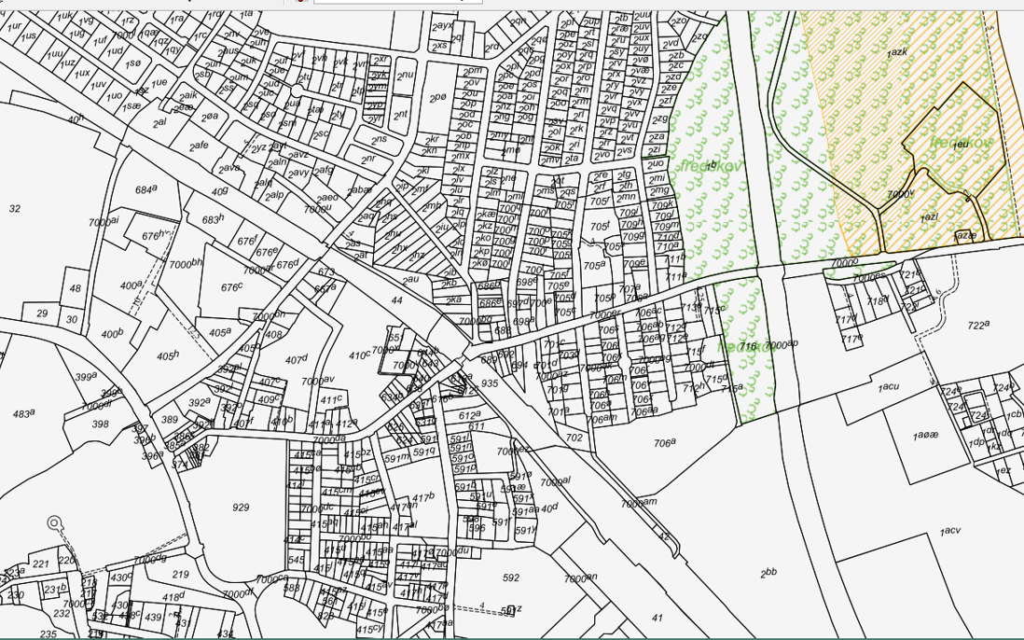
Task: Click on parcel 592
Action: click(510, 577)
